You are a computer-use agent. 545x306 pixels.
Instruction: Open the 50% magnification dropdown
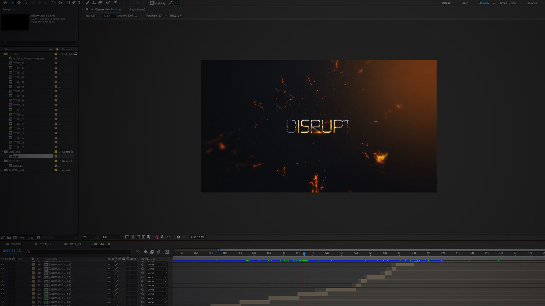[x=89, y=237]
